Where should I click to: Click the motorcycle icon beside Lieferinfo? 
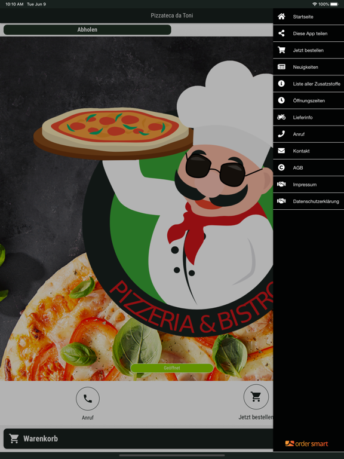281,117
